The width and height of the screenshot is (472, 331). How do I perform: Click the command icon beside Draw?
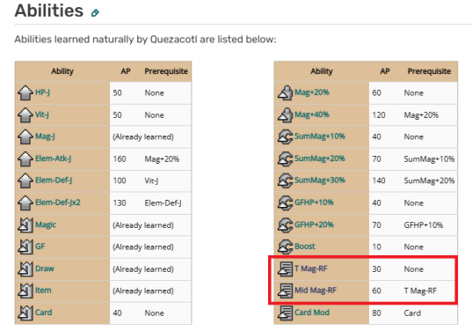click(x=25, y=268)
